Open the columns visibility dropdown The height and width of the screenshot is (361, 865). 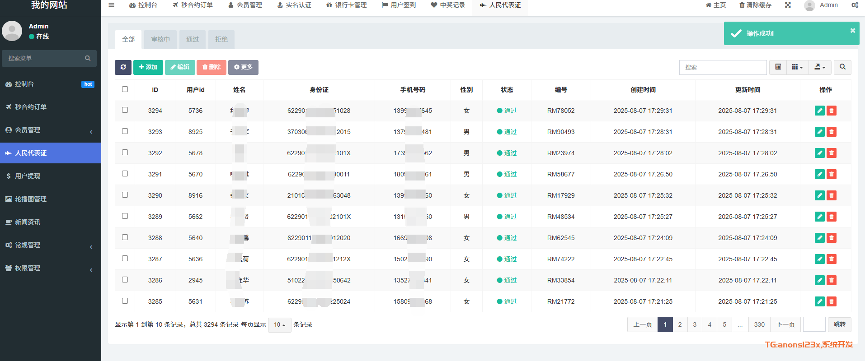(797, 67)
